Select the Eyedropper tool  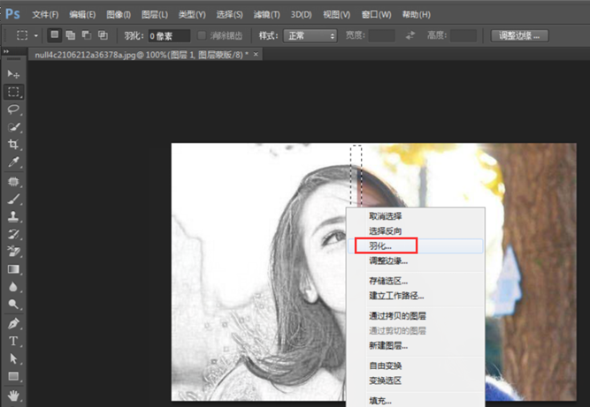(x=13, y=162)
